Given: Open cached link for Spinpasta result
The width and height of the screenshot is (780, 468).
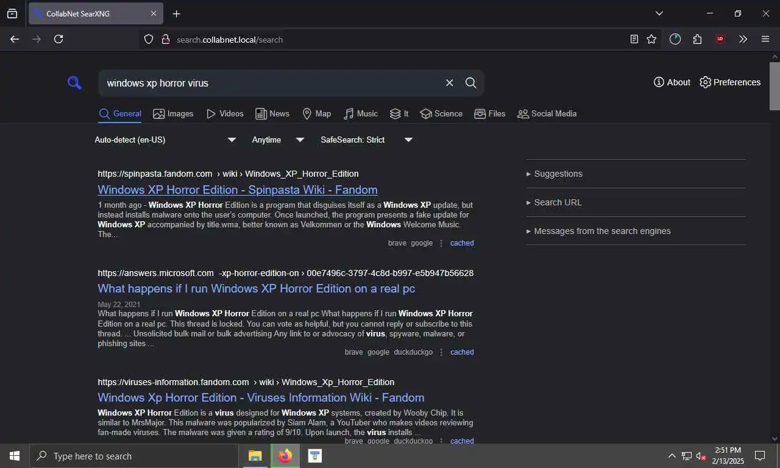Looking at the screenshot, I should (x=462, y=243).
